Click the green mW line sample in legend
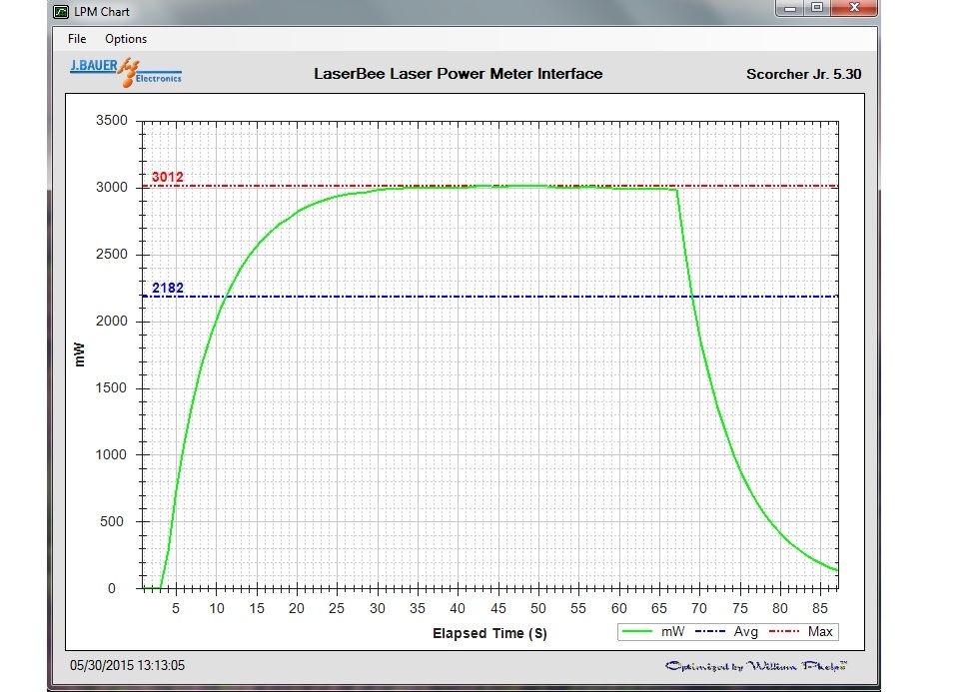This screenshot has width=966, height=692. [x=637, y=632]
